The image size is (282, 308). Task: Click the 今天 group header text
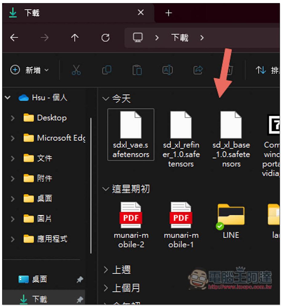coord(121,99)
